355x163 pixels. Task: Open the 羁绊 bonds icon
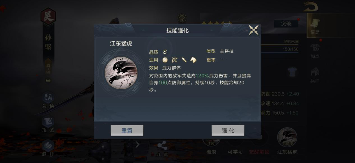point(48,148)
